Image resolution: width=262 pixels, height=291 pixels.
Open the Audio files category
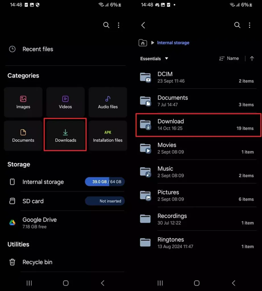(x=108, y=102)
